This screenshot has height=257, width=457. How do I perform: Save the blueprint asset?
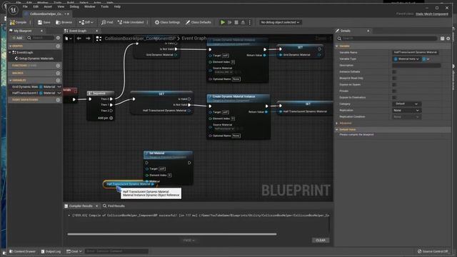point(44,22)
